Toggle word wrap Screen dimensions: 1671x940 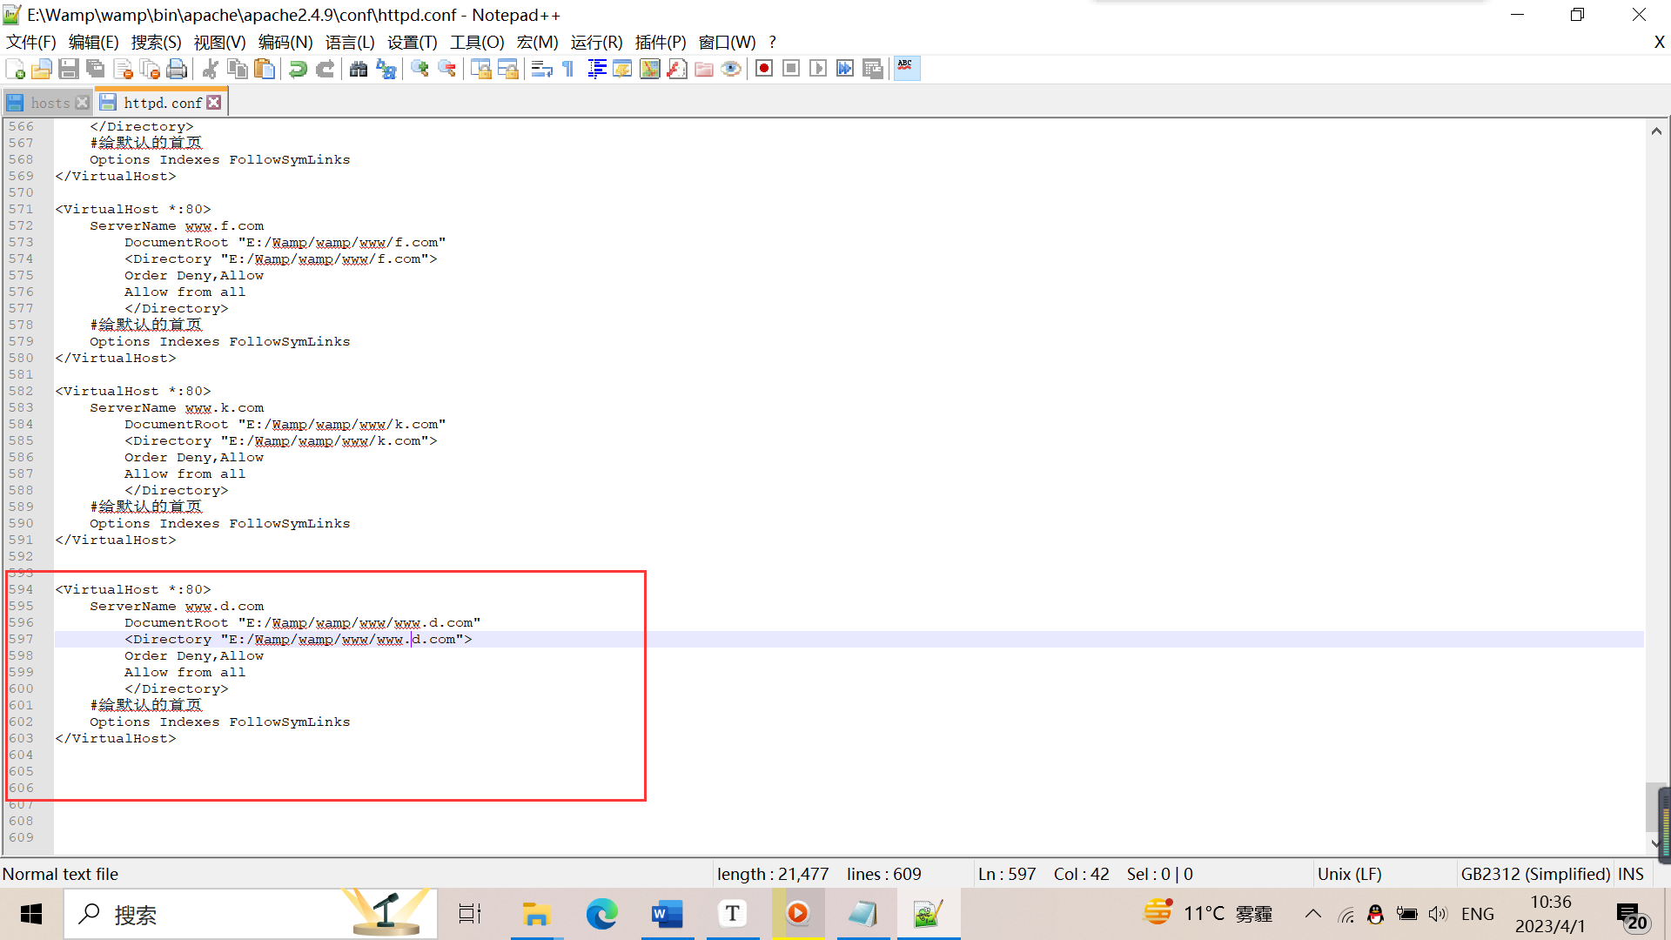click(x=541, y=69)
